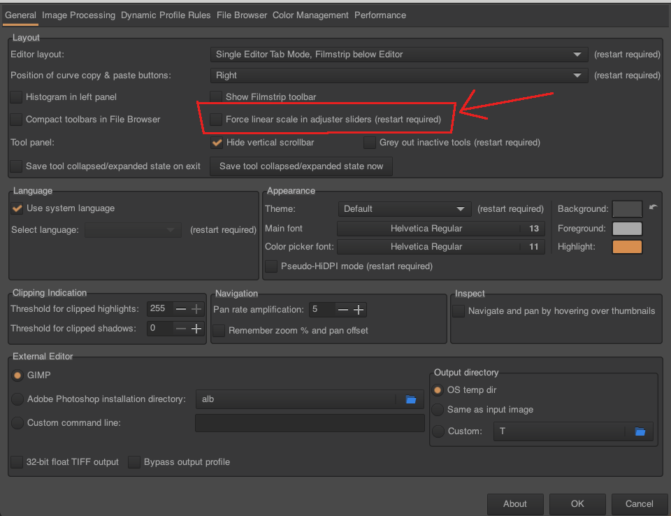Screen dimensions: 671x516
Task: Expand the Theme dropdown
Action: (x=404, y=209)
